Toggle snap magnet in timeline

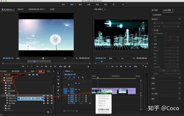coord(70,77)
